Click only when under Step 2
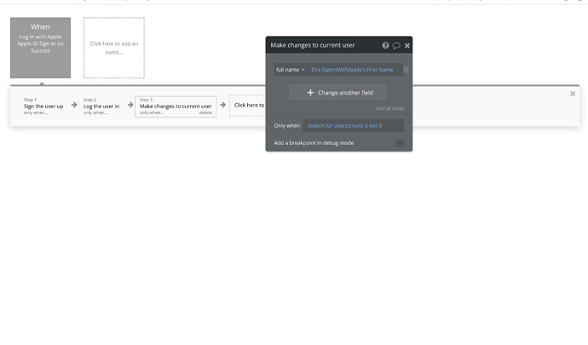This screenshot has height=345, width=588. (95, 113)
